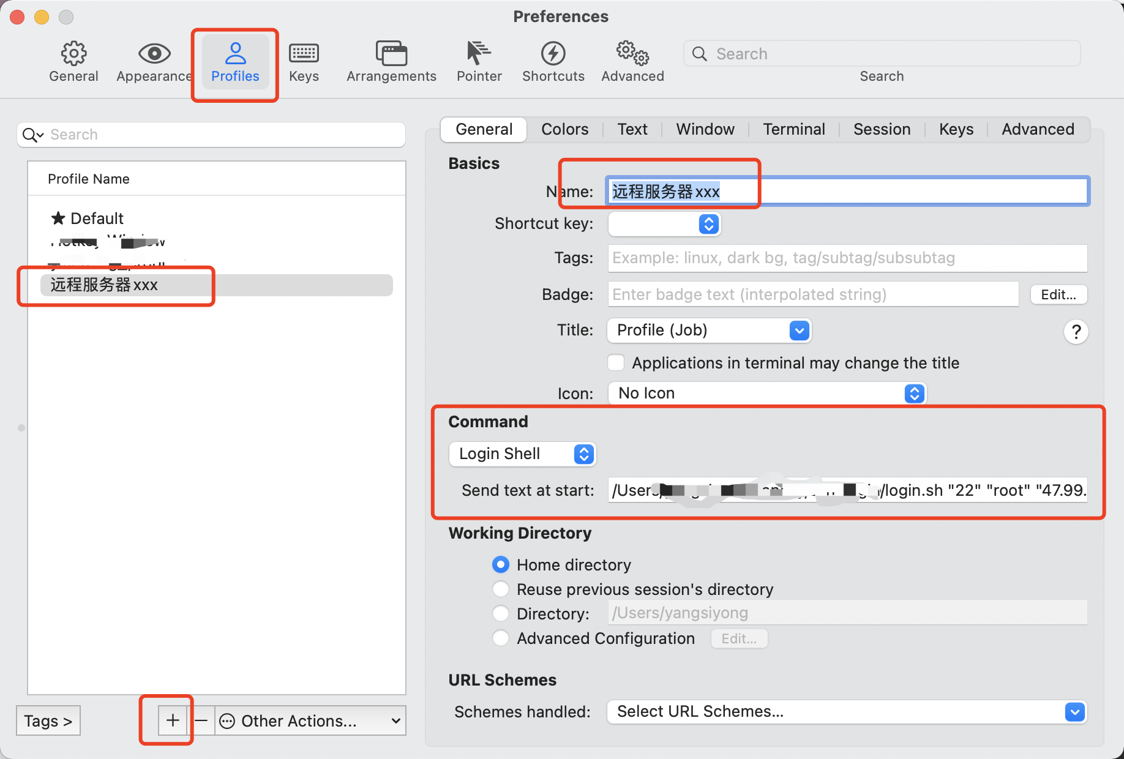The height and width of the screenshot is (759, 1124).
Task: Open the Arrangements window icon
Action: tap(391, 54)
